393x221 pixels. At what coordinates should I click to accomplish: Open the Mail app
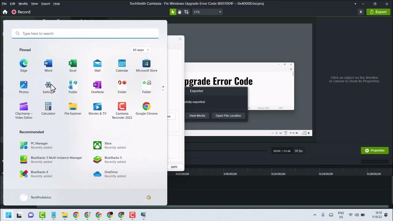click(97, 66)
